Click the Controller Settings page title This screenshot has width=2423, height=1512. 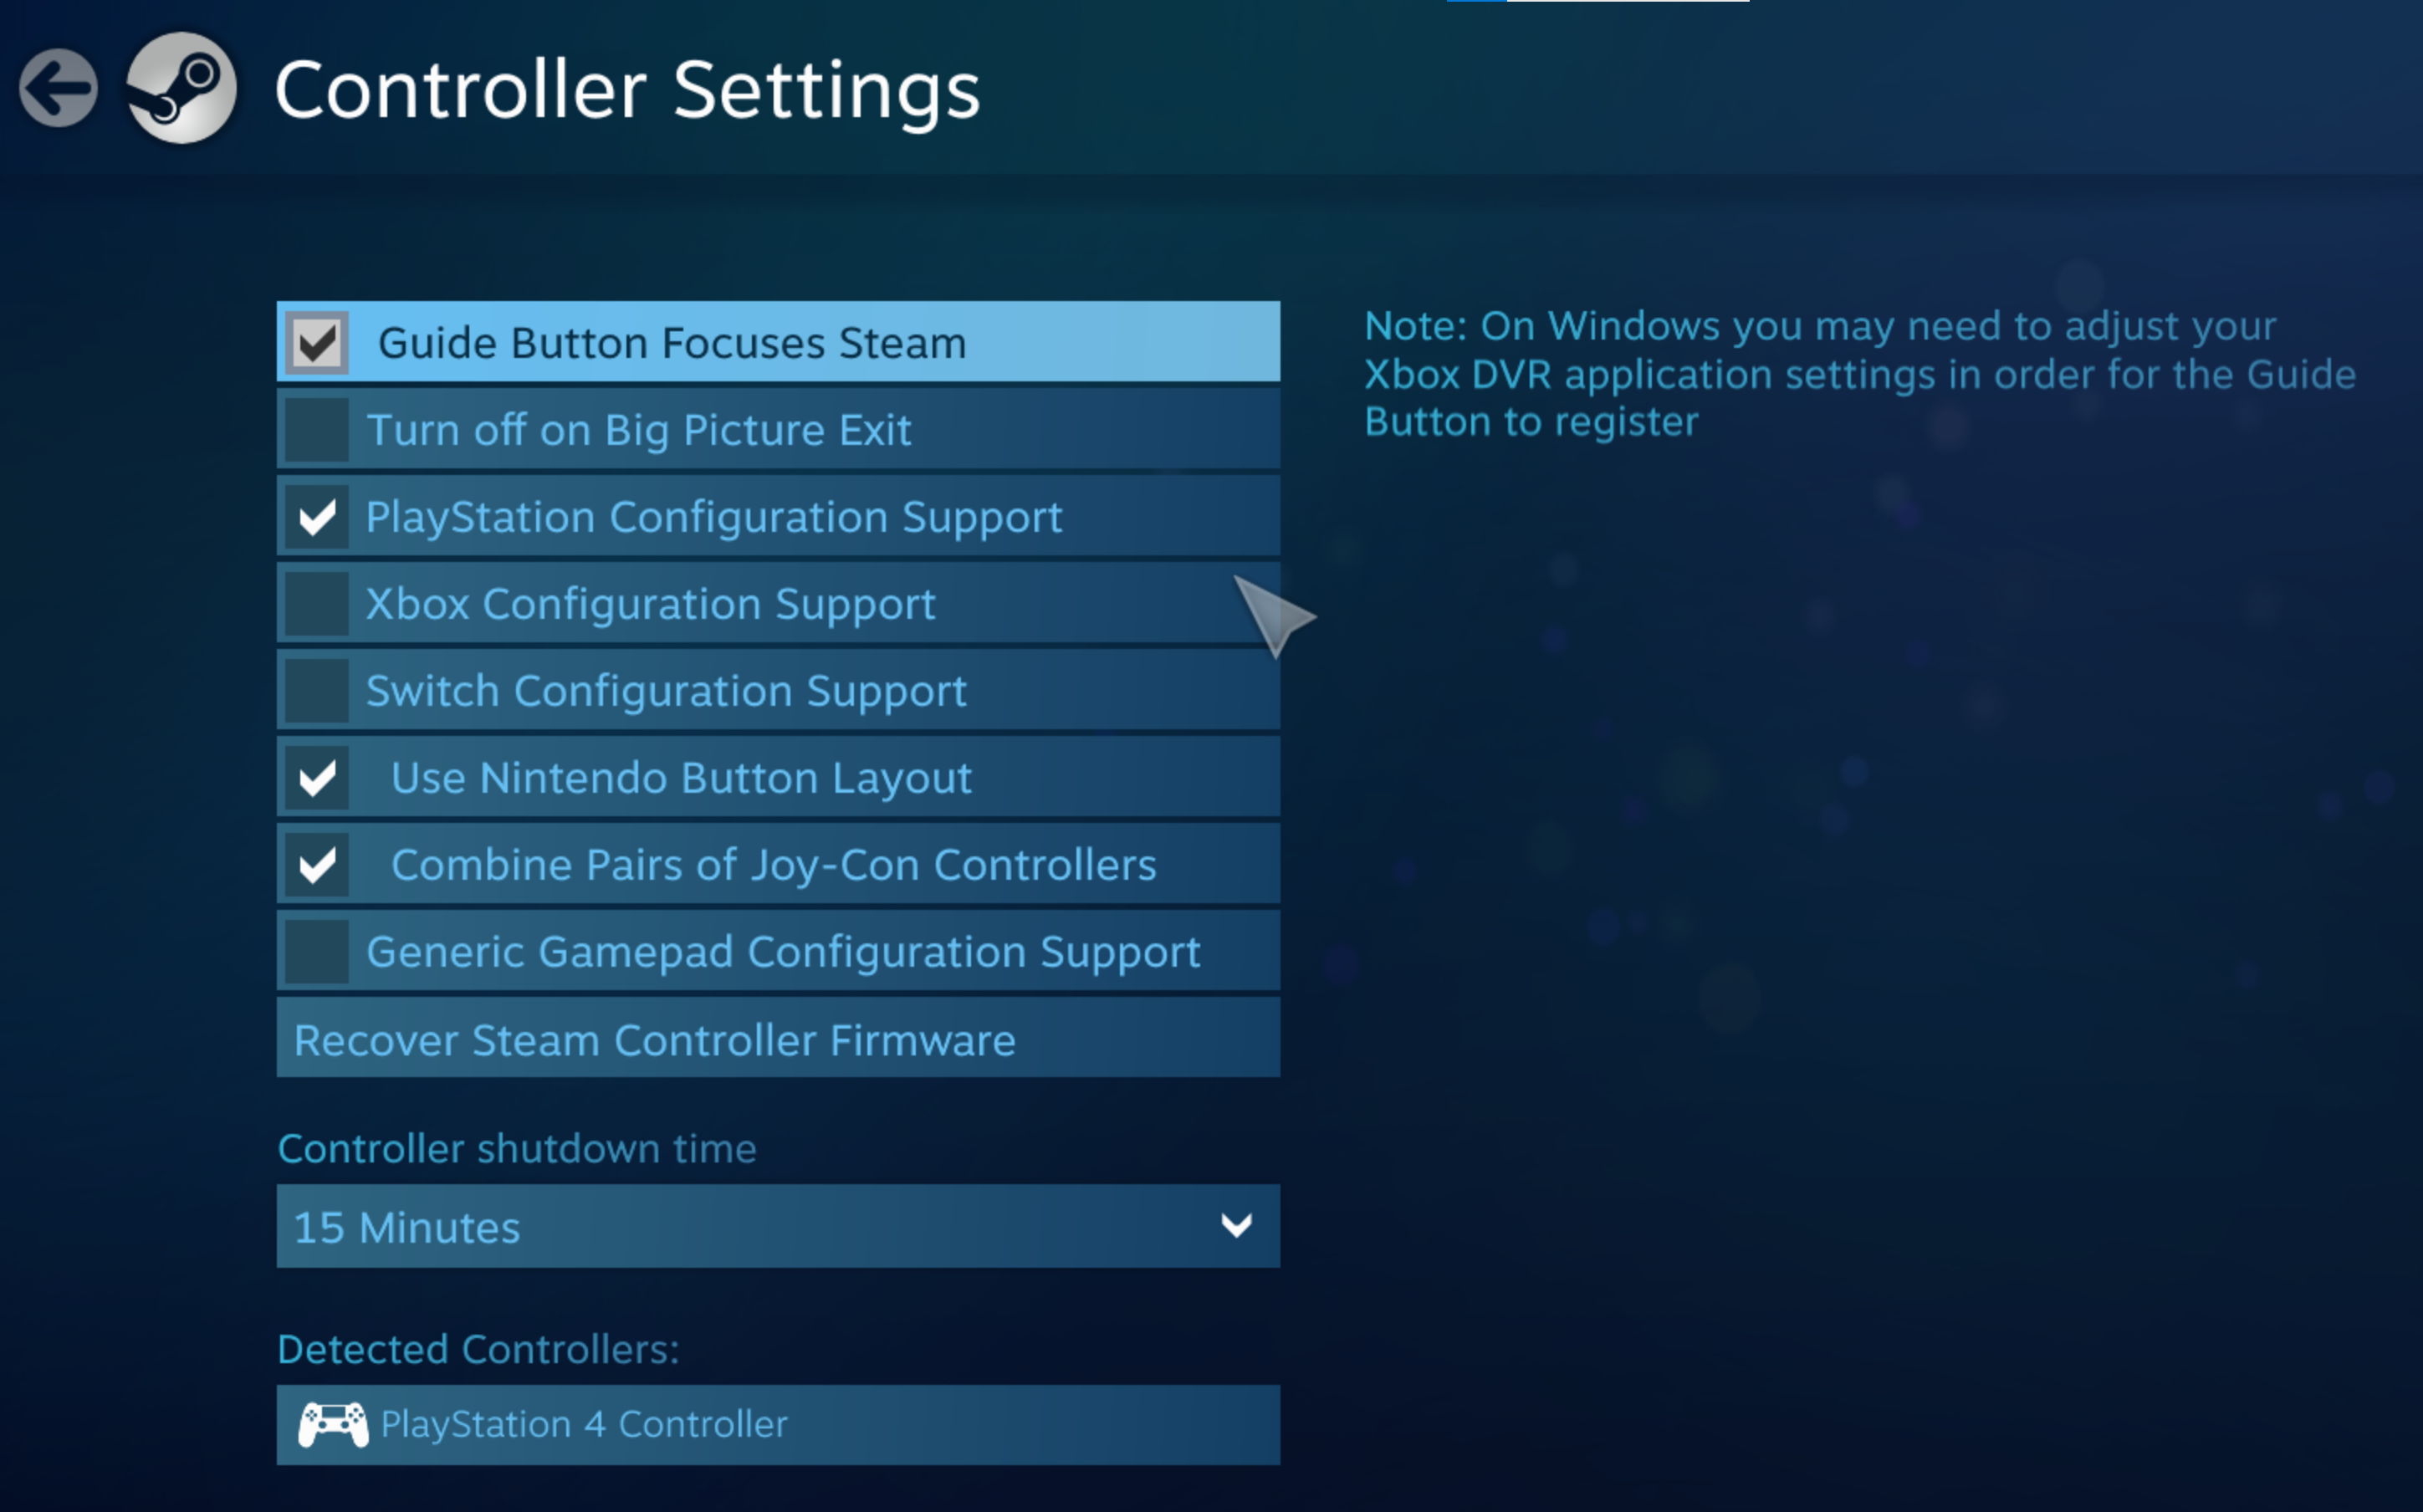tap(627, 90)
